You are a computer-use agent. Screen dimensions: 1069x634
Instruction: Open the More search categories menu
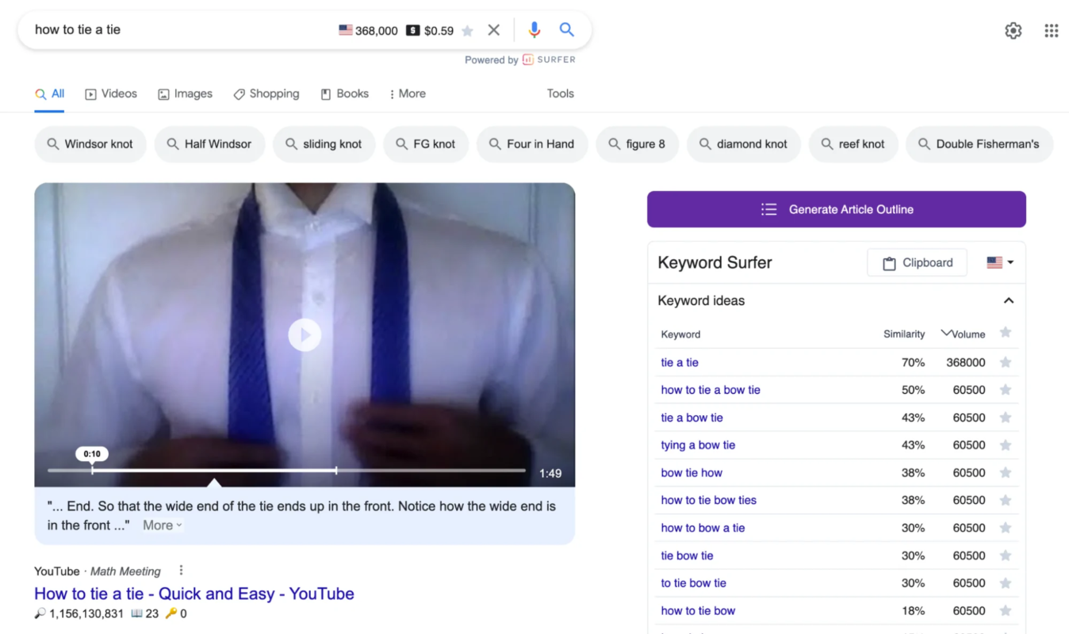click(x=408, y=94)
